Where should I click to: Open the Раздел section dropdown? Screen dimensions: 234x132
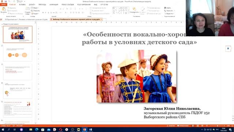click(35, 14)
